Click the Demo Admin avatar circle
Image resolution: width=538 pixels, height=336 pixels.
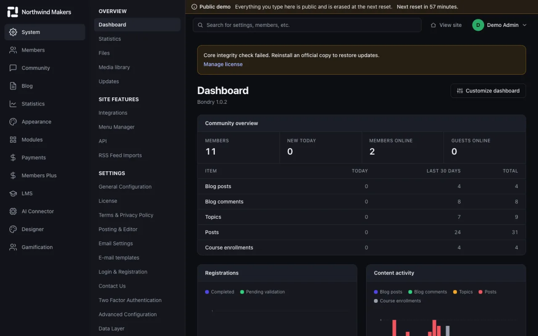[x=478, y=25]
